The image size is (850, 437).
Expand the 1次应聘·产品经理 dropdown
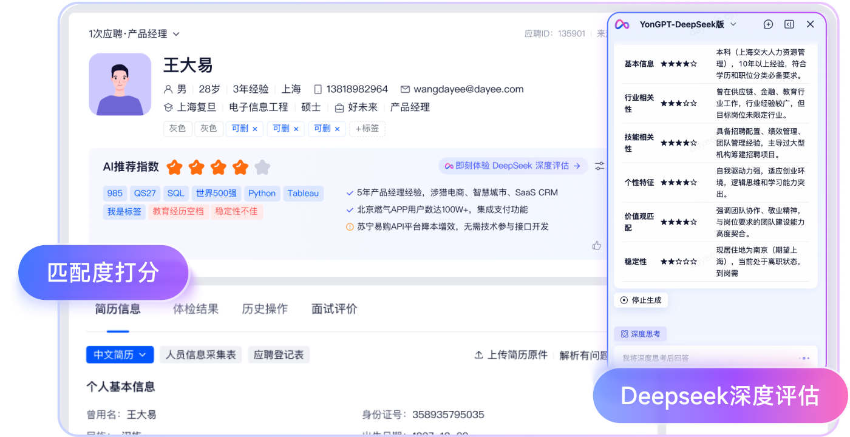pyautogui.click(x=176, y=34)
